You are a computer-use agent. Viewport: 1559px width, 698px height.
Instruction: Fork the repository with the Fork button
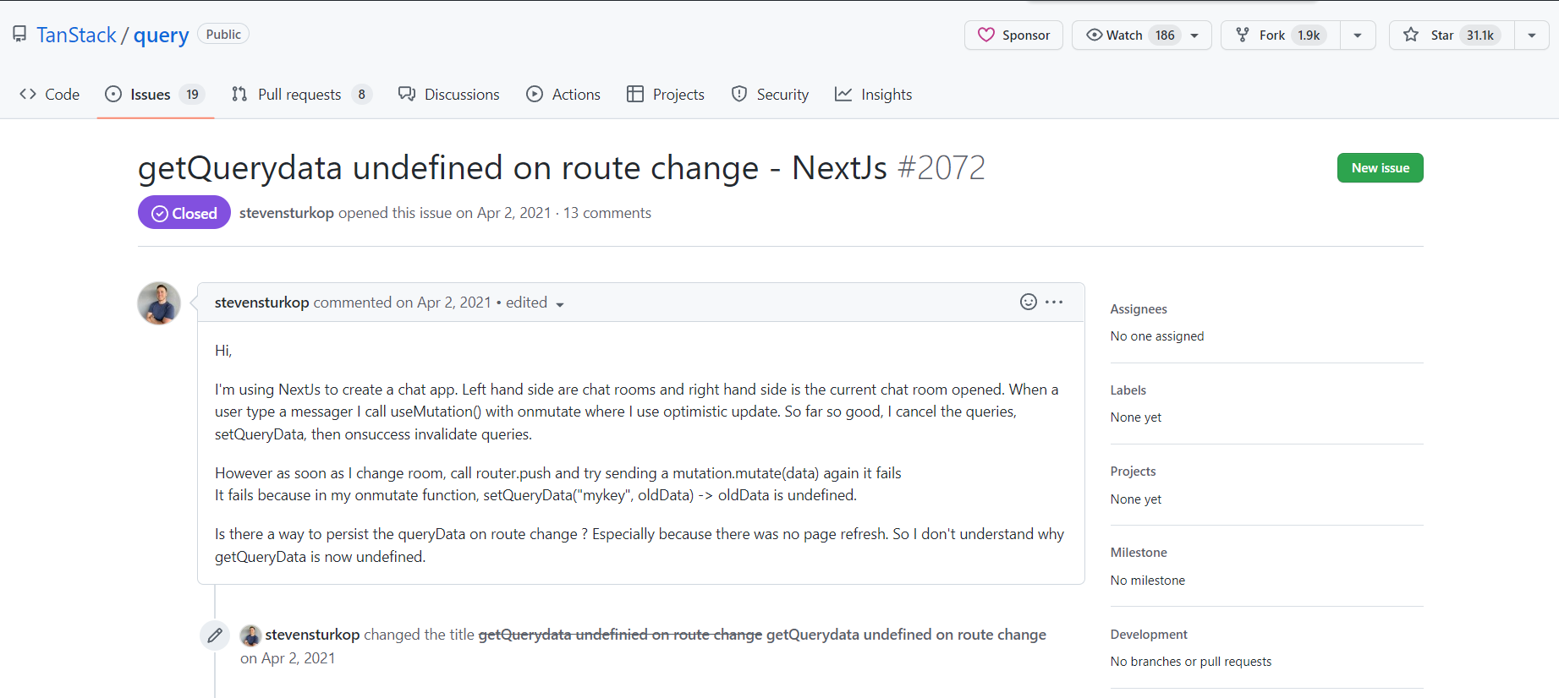(1280, 35)
